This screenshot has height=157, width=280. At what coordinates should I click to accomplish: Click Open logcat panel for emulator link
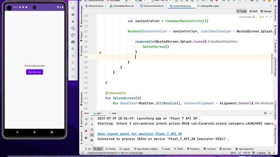coord(140,134)
